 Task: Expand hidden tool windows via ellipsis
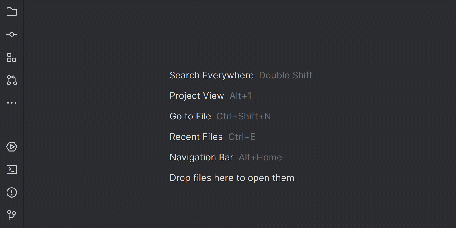click(x=11, y=103)
